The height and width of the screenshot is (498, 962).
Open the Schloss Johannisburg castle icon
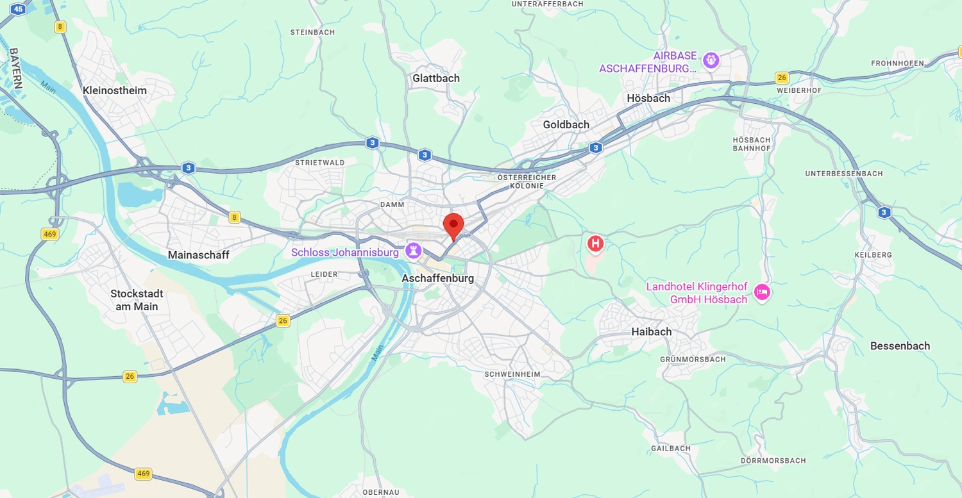[414, 251]
